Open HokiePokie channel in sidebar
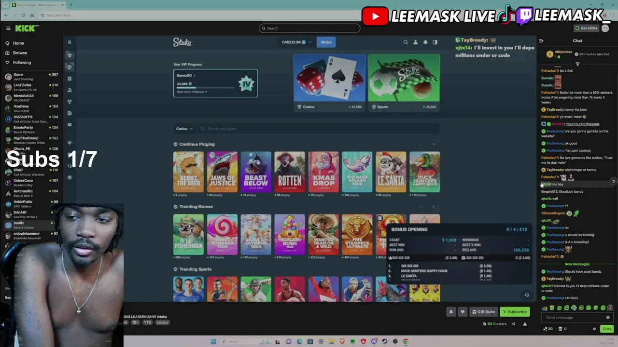The height and width of the screenshot is (347, 618). coord(31,204)
